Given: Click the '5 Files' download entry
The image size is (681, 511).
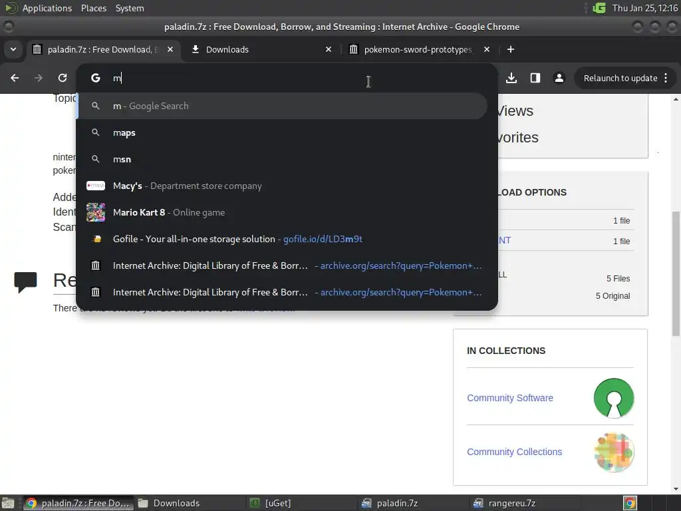Looking at the screenshot, I should 618,279.
